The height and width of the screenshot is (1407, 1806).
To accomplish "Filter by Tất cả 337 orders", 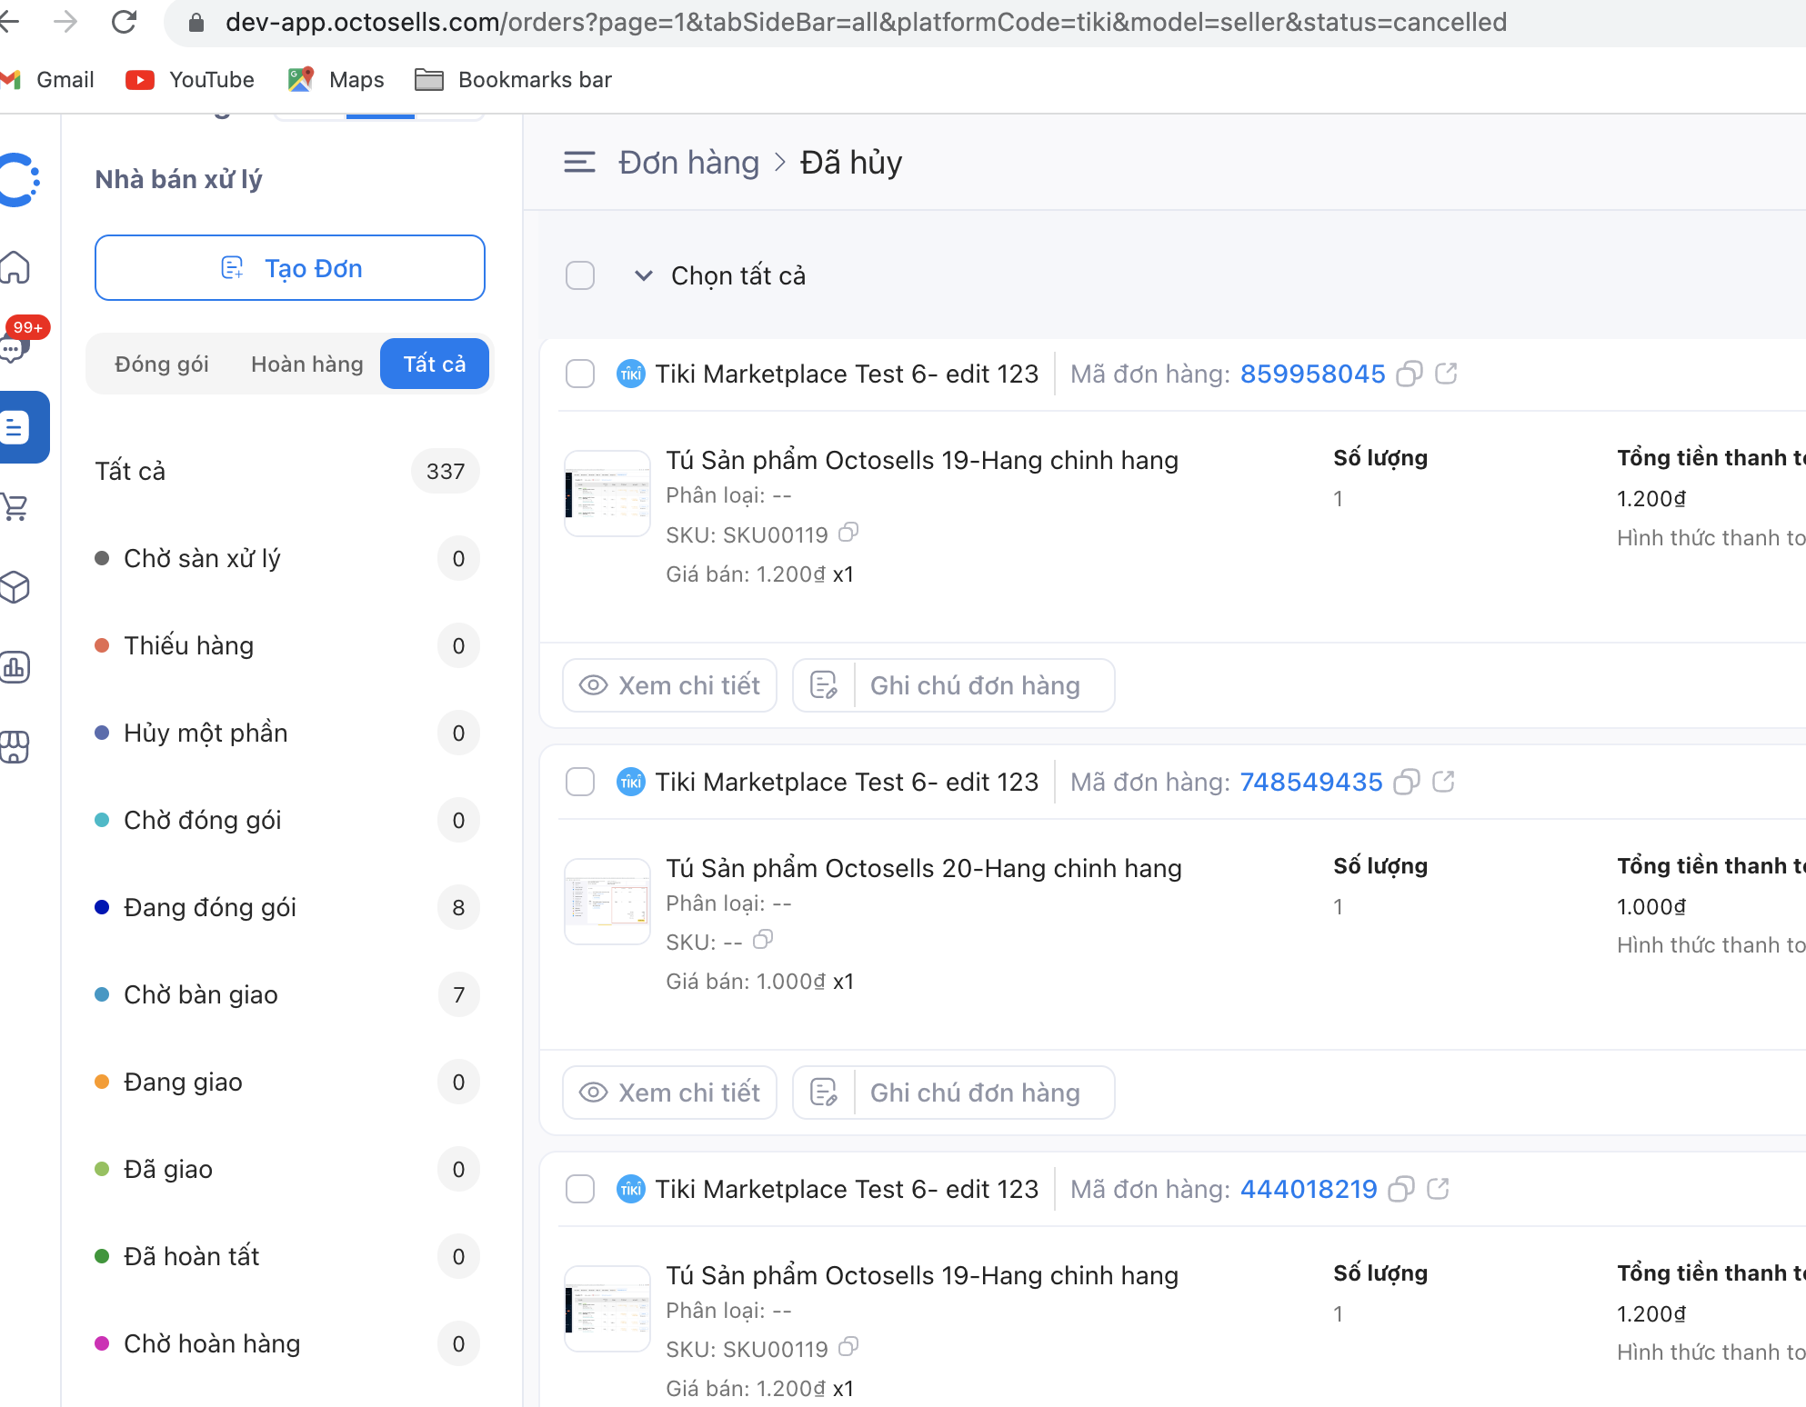I will point(287,471).
